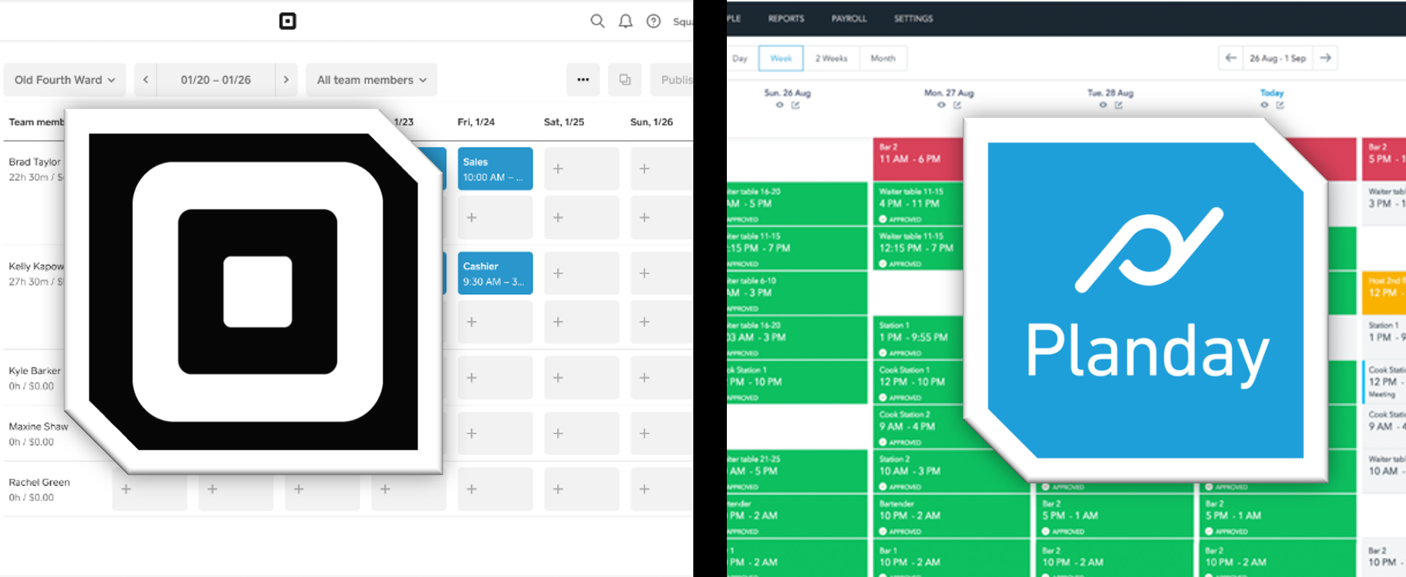Open Monday Cook Station 1 12 PM - 10 PM shift
This screenshot has height=577, width=1406.
pyautogui.click(x=918, y=382)
